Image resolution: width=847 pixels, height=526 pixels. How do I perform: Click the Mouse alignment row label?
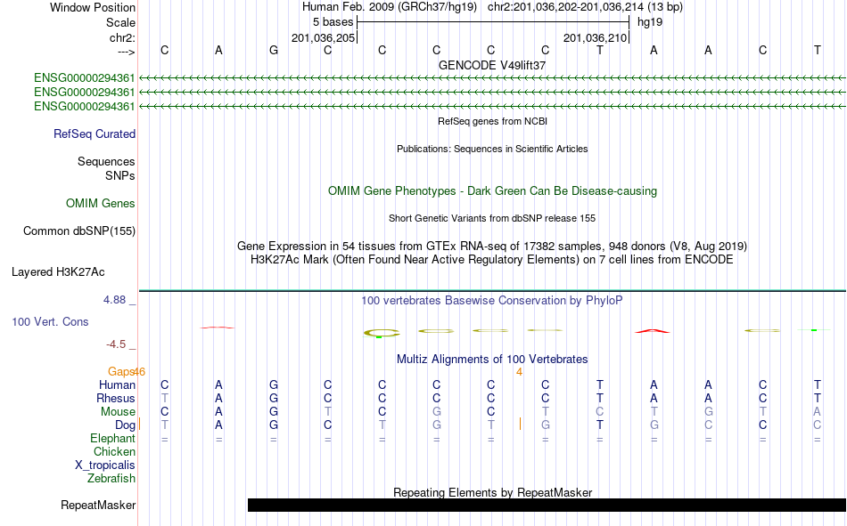point(118,411)
